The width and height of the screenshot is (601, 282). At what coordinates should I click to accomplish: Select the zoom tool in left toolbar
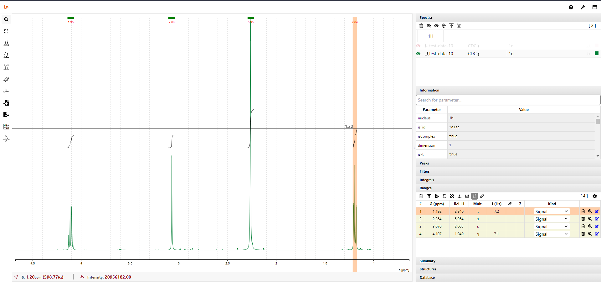[6, 19]
